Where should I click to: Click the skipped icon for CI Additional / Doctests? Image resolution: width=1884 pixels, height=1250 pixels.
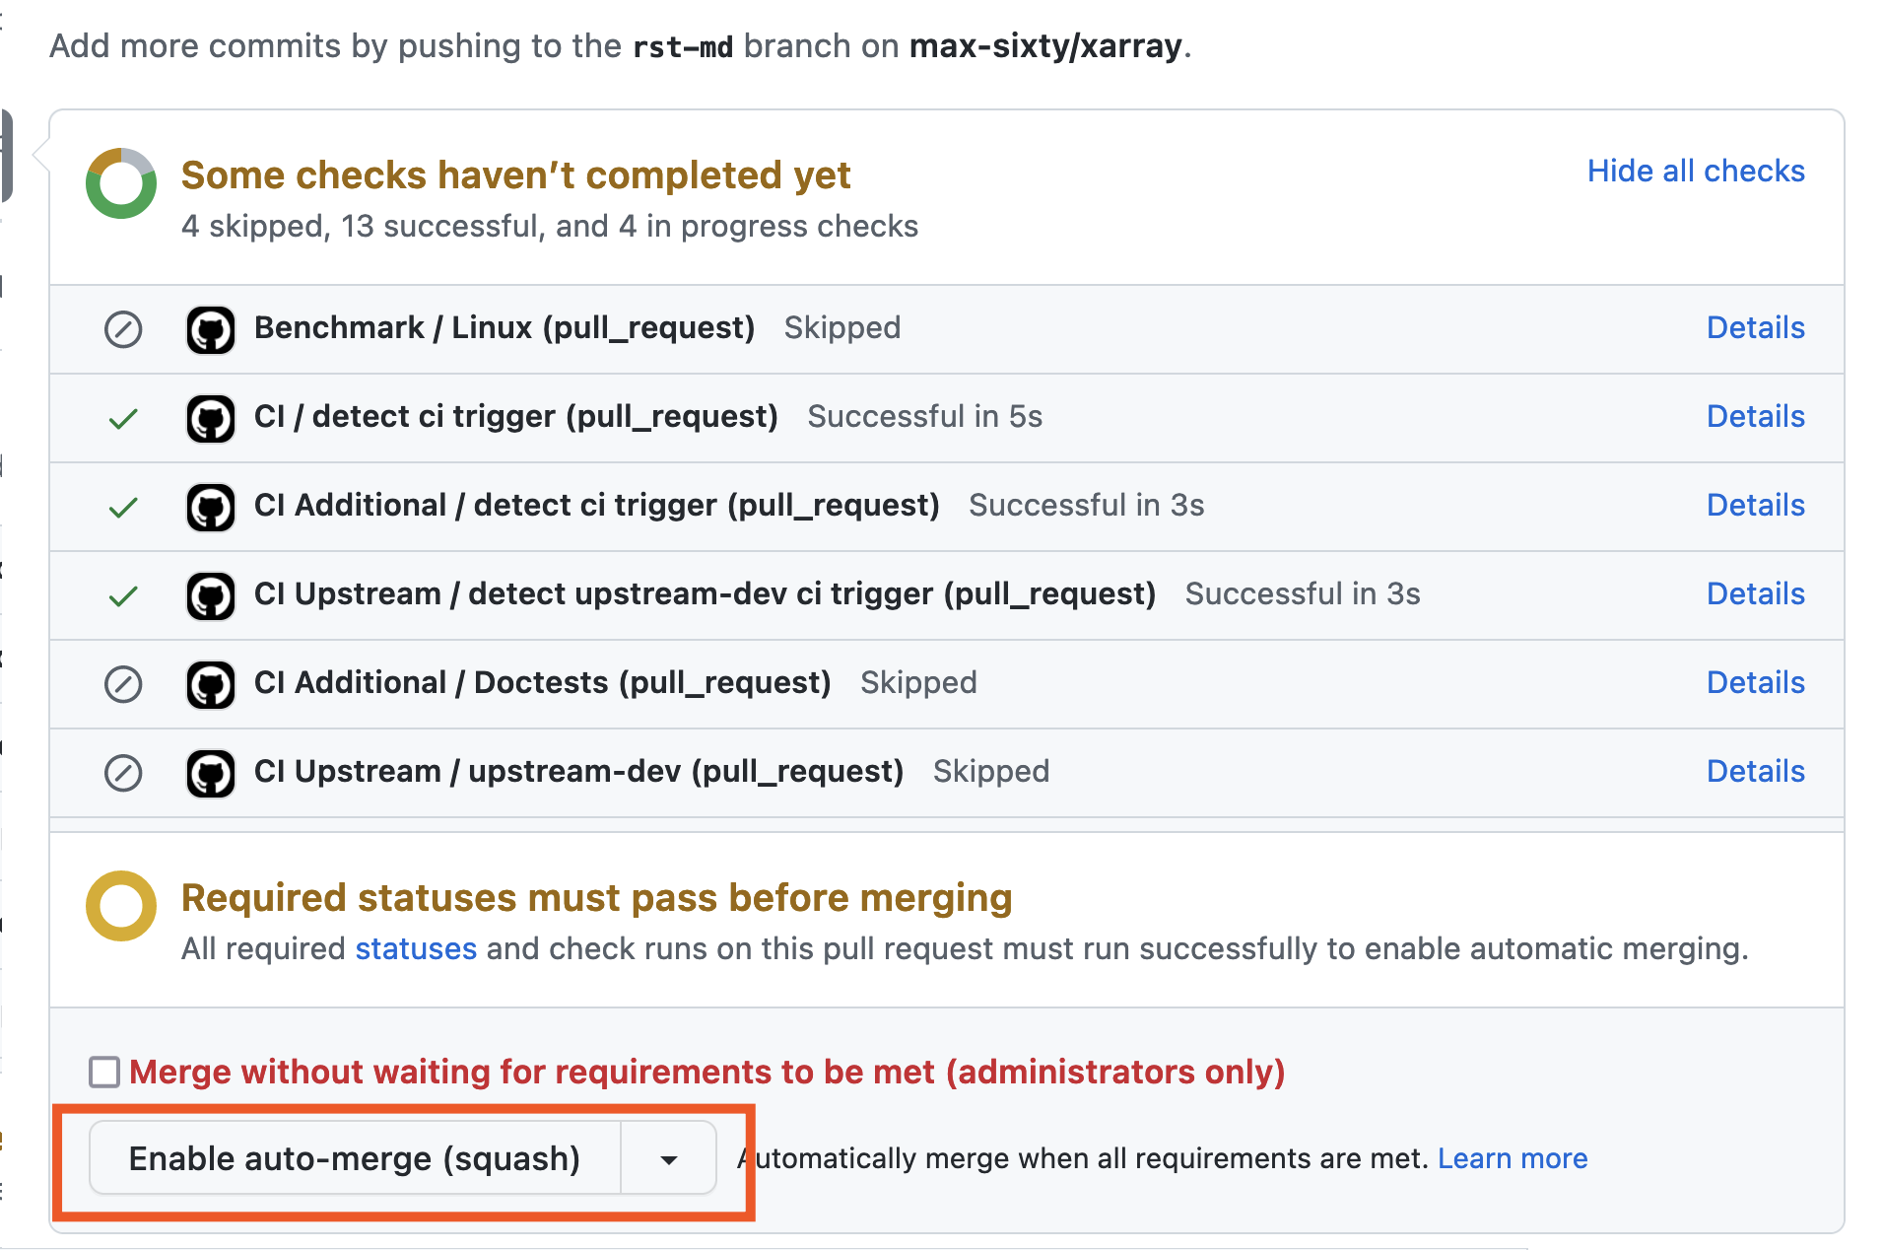pyautogui.click(x=123, y=684)
